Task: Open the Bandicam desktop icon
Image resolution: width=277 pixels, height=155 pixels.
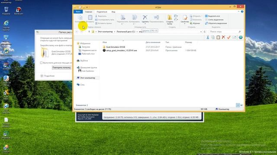Action: click(19, 10)
